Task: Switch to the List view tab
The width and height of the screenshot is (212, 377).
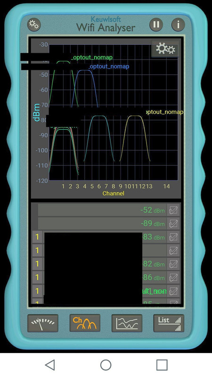Action: (x=169, y=323)
